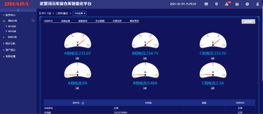The height and width of the screenshot is (114, 263).
Task: Click the 401-1层 breadcrumb link
Action: coord(46,13)
